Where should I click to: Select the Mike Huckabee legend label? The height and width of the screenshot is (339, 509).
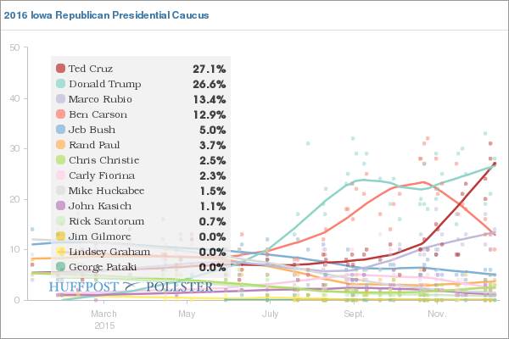[x=107, y=191]
